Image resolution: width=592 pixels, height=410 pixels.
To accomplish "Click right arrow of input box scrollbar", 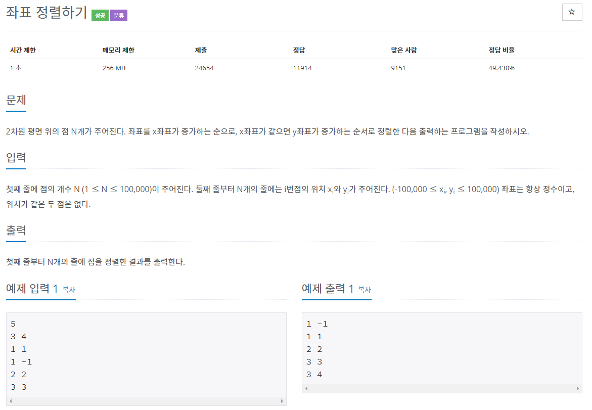I will click(x=282, y=401).
